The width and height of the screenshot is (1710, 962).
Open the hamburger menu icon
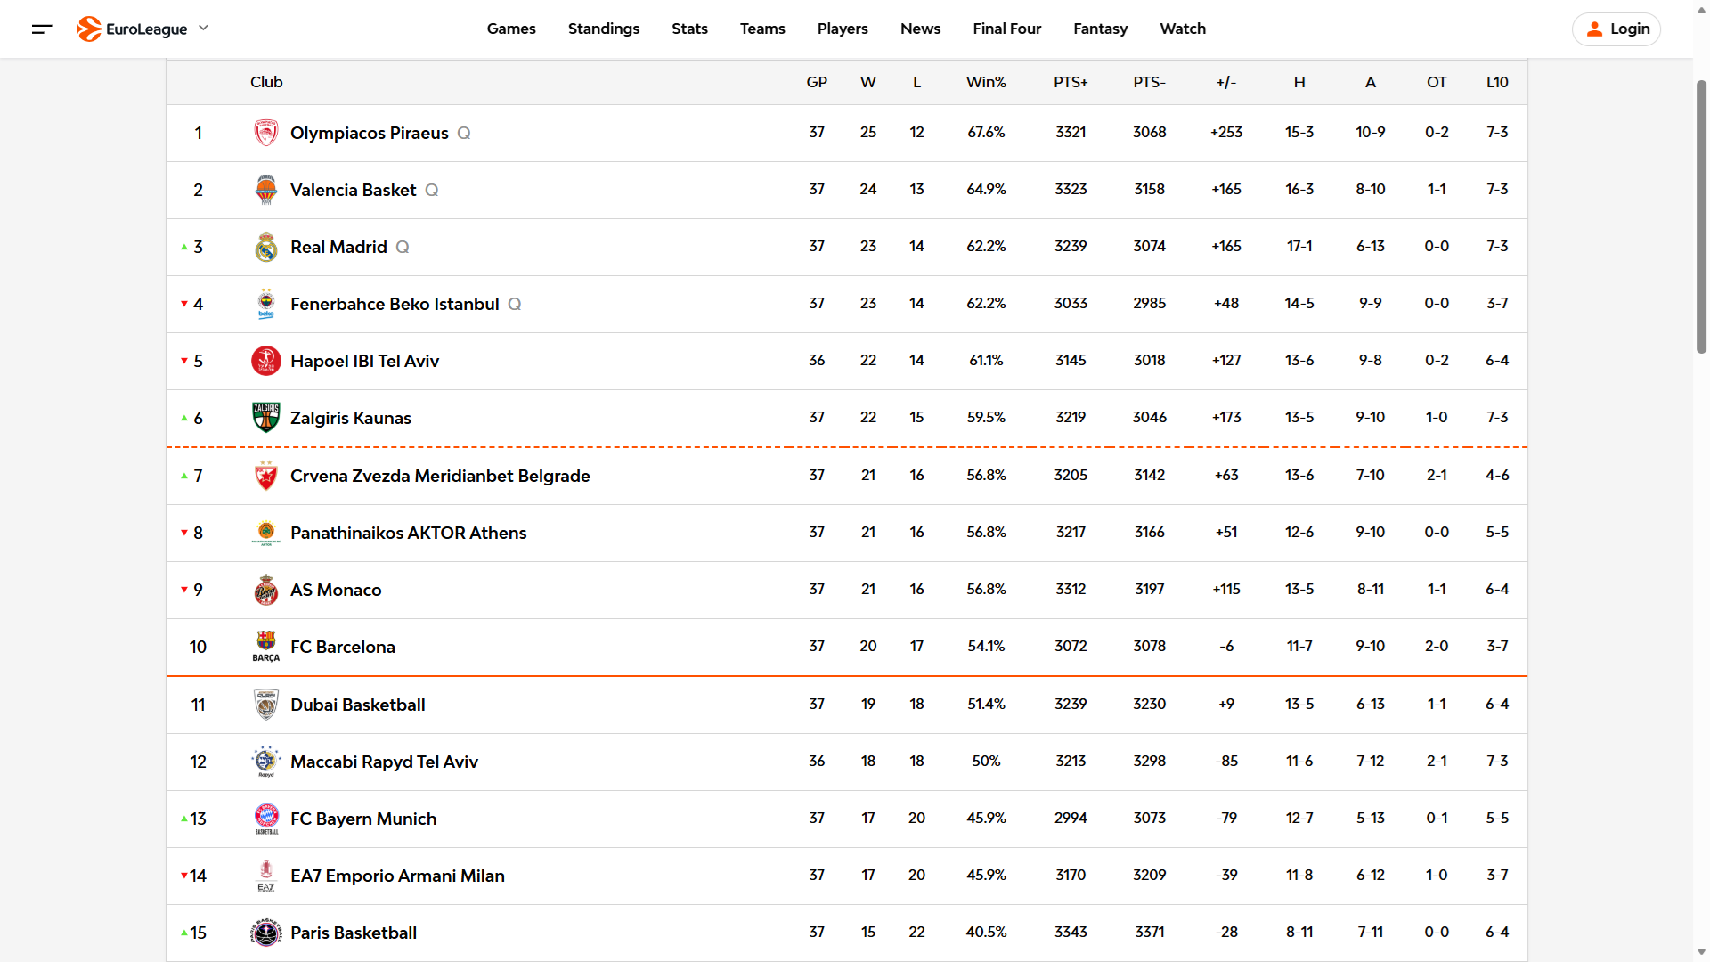click(42, 29)
